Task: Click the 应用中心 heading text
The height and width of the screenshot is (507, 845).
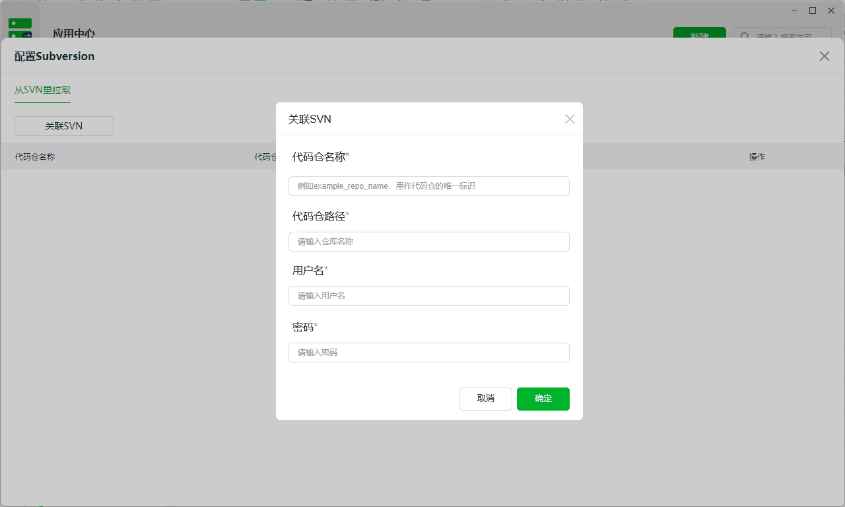Action: tap(74, 34)
